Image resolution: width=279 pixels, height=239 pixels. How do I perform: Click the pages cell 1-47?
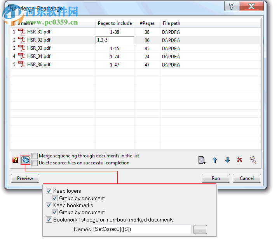tap(115, 65)
